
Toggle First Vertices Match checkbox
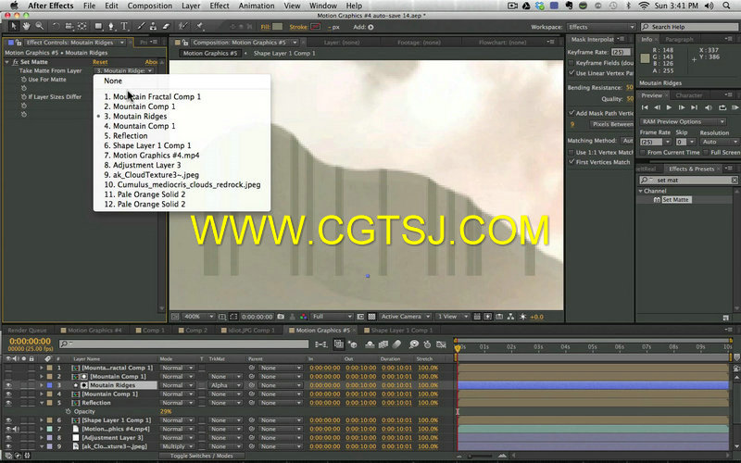coord(571,161)
